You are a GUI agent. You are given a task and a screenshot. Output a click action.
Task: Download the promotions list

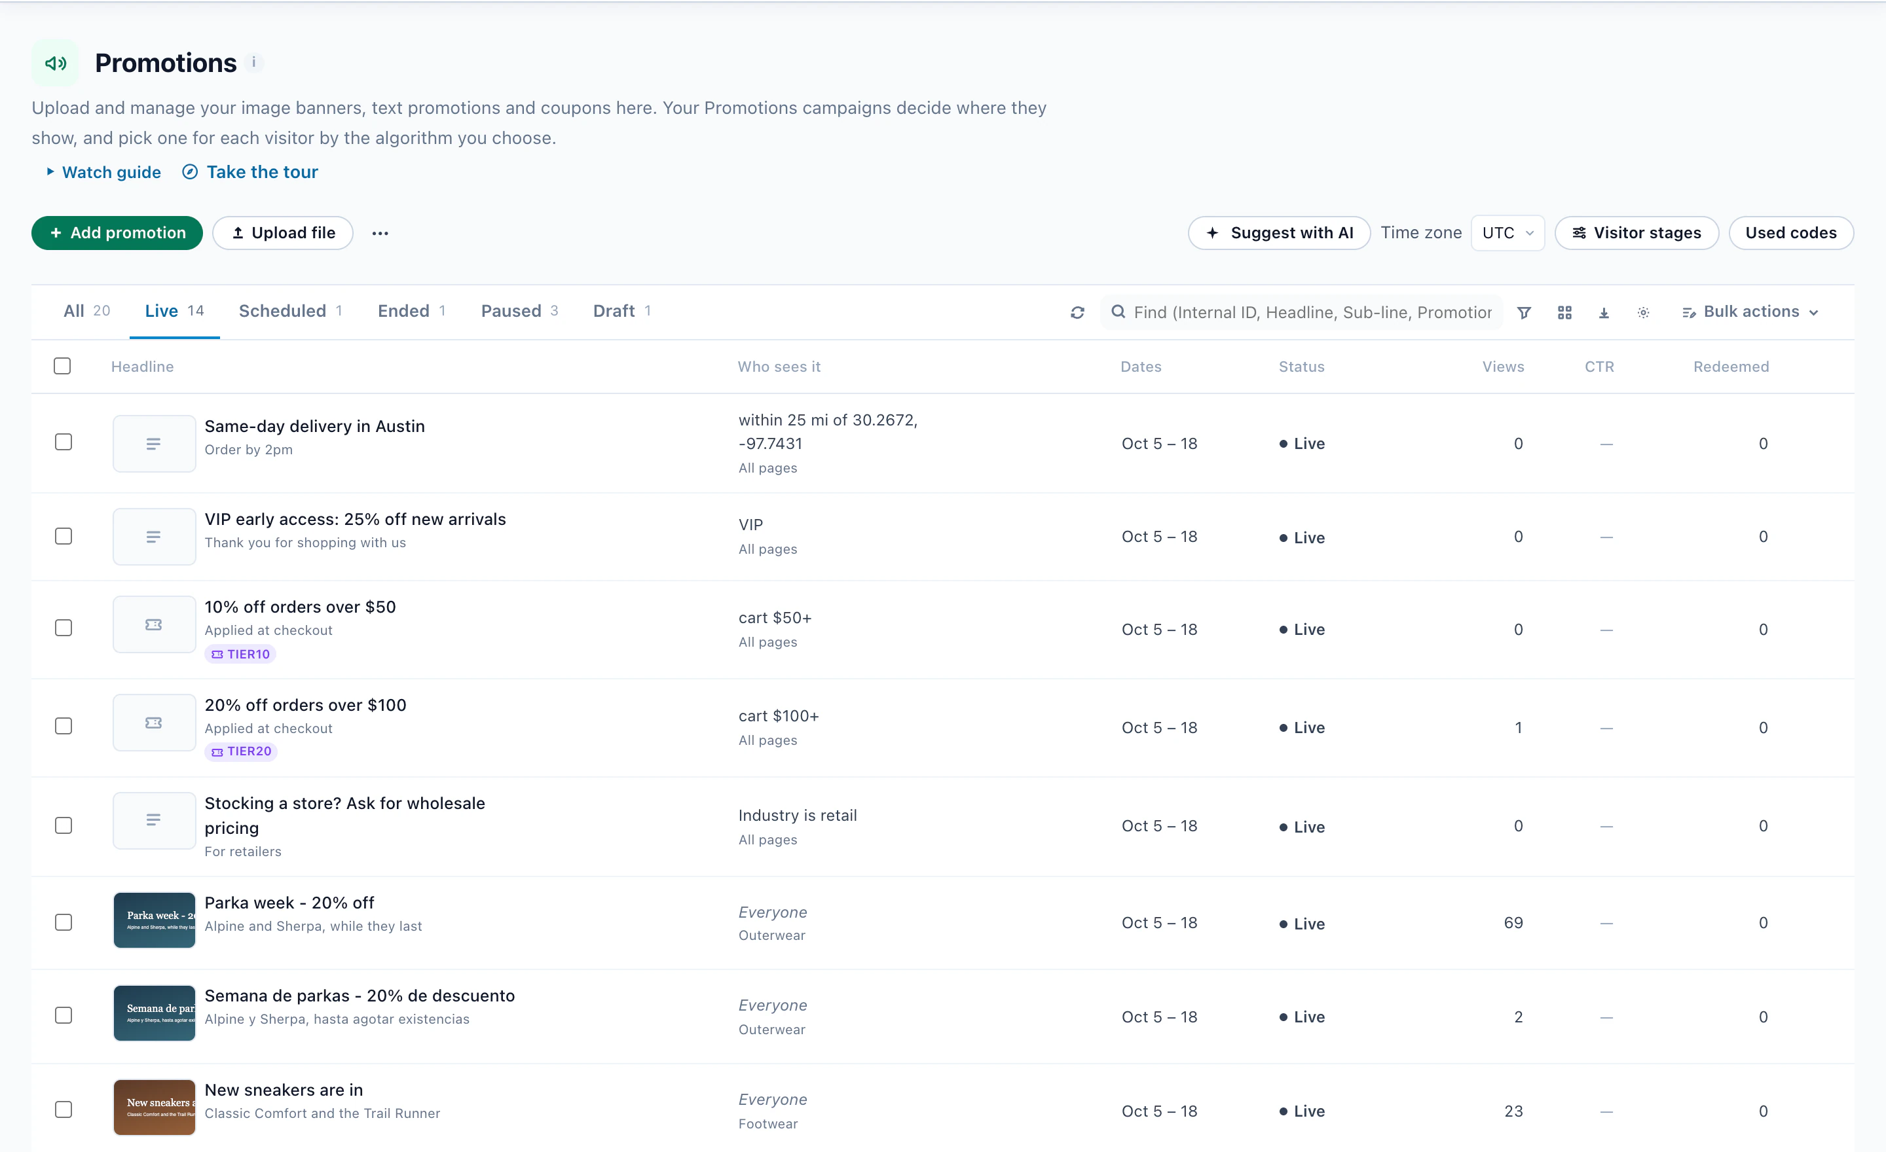pos(1604,312)
